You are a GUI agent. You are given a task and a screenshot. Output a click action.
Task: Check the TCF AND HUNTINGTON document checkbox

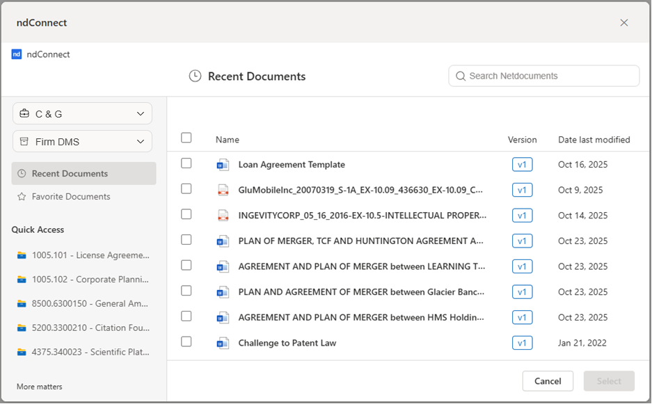click(186, 240)
